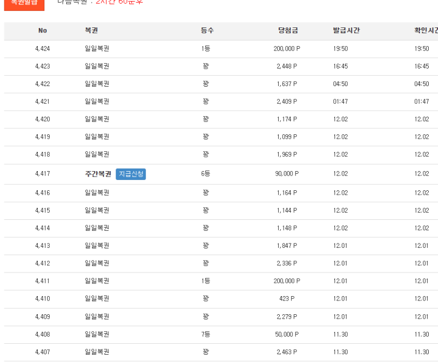Click the 확인시간 column header
Image resolution: width=438 pixels, height=363 pixels.
(x=425, y=31)
